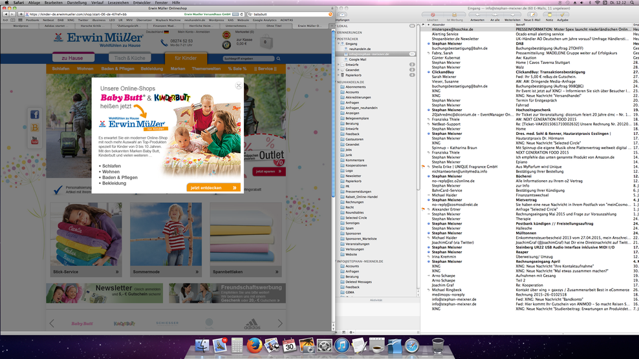Image resolution: width=639 pixels, height=359 pixels.
Task: Click the Suchbegriff eingeben search field
Action: [x=248, y=59]
